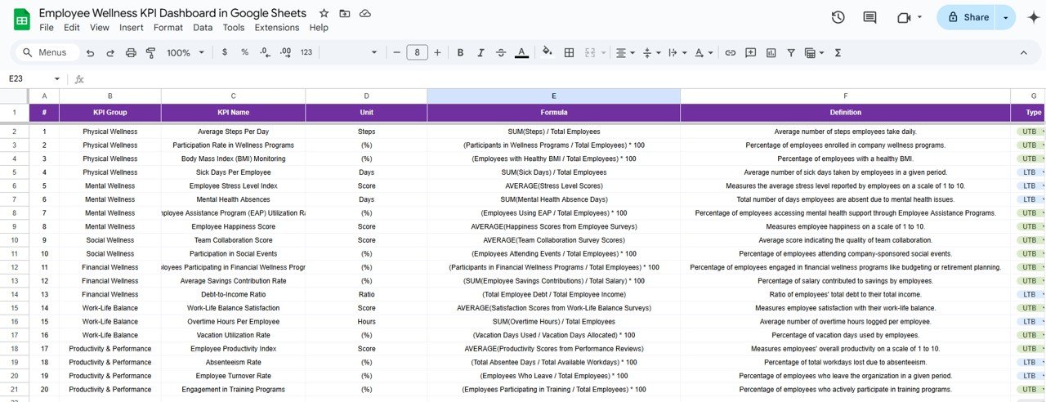Click the 'Debt-to-Income Ratio' cell
Viewport: 1046px width, 402px height.
click(233, 294)
